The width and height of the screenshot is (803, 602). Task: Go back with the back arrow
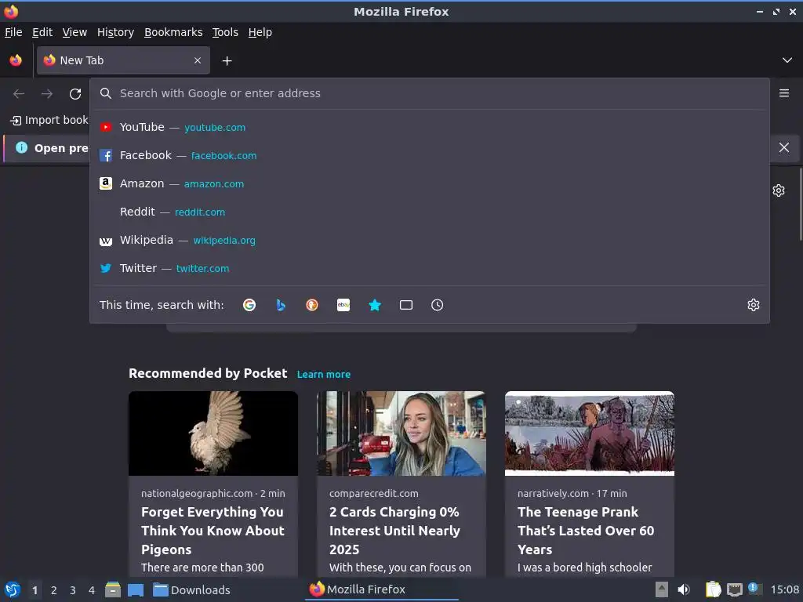click(19, 94)
